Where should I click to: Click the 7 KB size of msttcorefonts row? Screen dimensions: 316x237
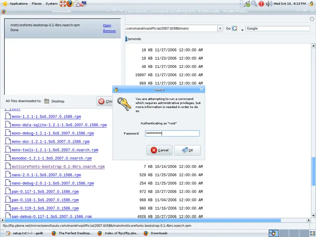pyautogui.click(x=148, y=167)
